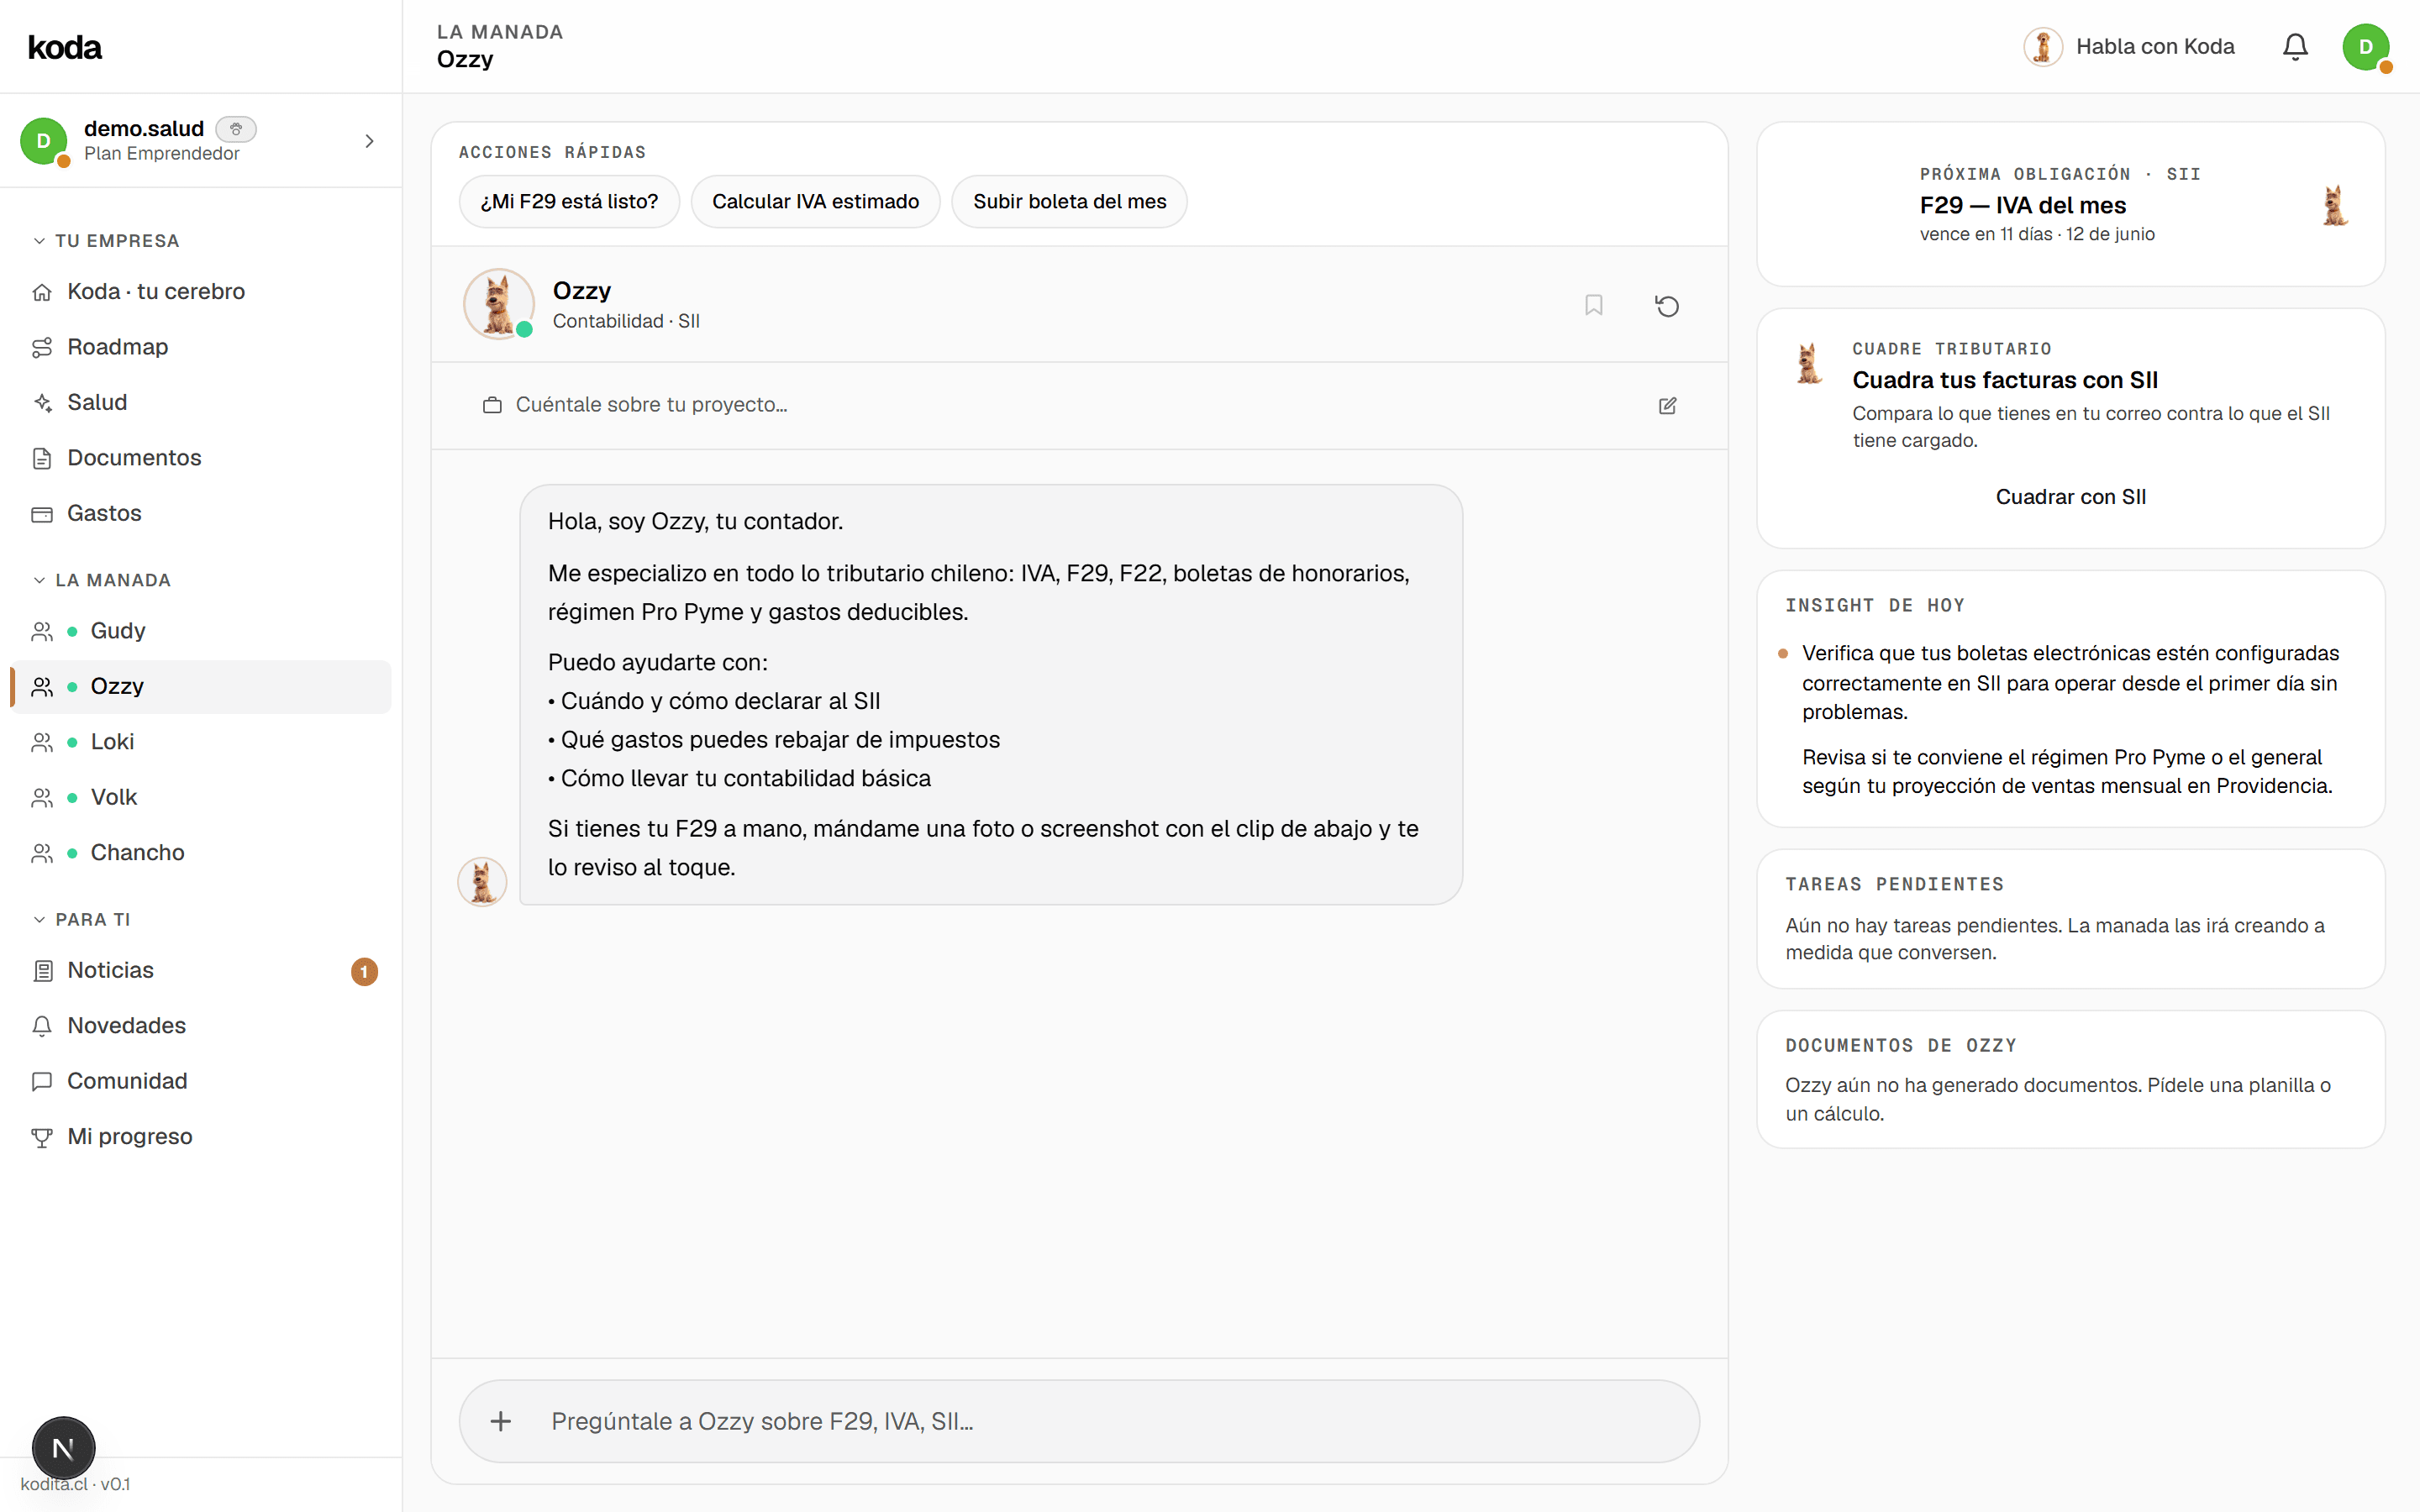
Task: Open Novedades page
Action: [x=200, y=1026]
